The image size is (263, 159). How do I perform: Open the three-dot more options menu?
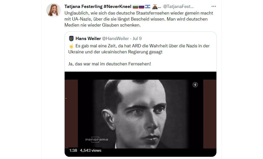213,6
